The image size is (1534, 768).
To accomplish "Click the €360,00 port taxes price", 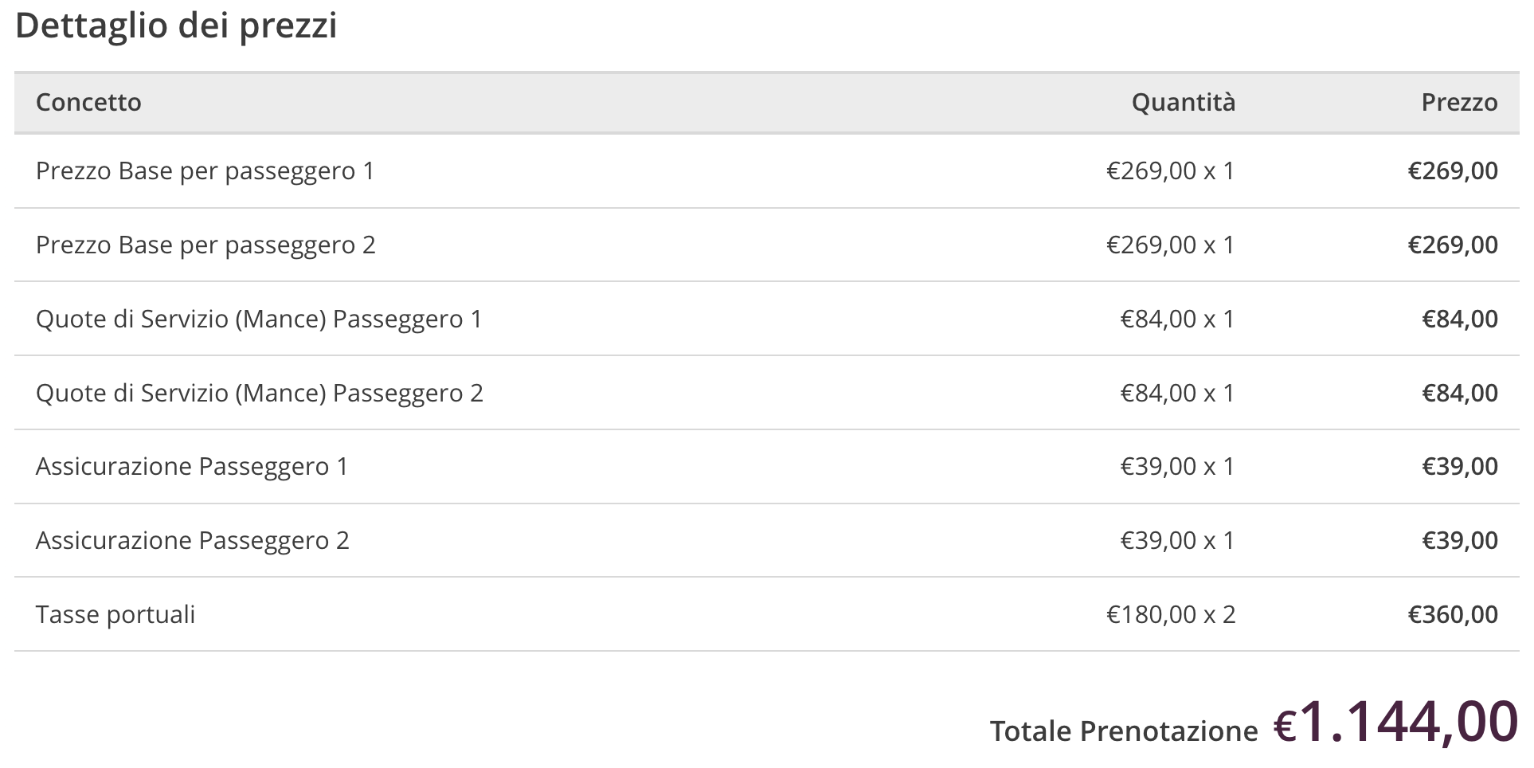I will (x=1452, y=615).
